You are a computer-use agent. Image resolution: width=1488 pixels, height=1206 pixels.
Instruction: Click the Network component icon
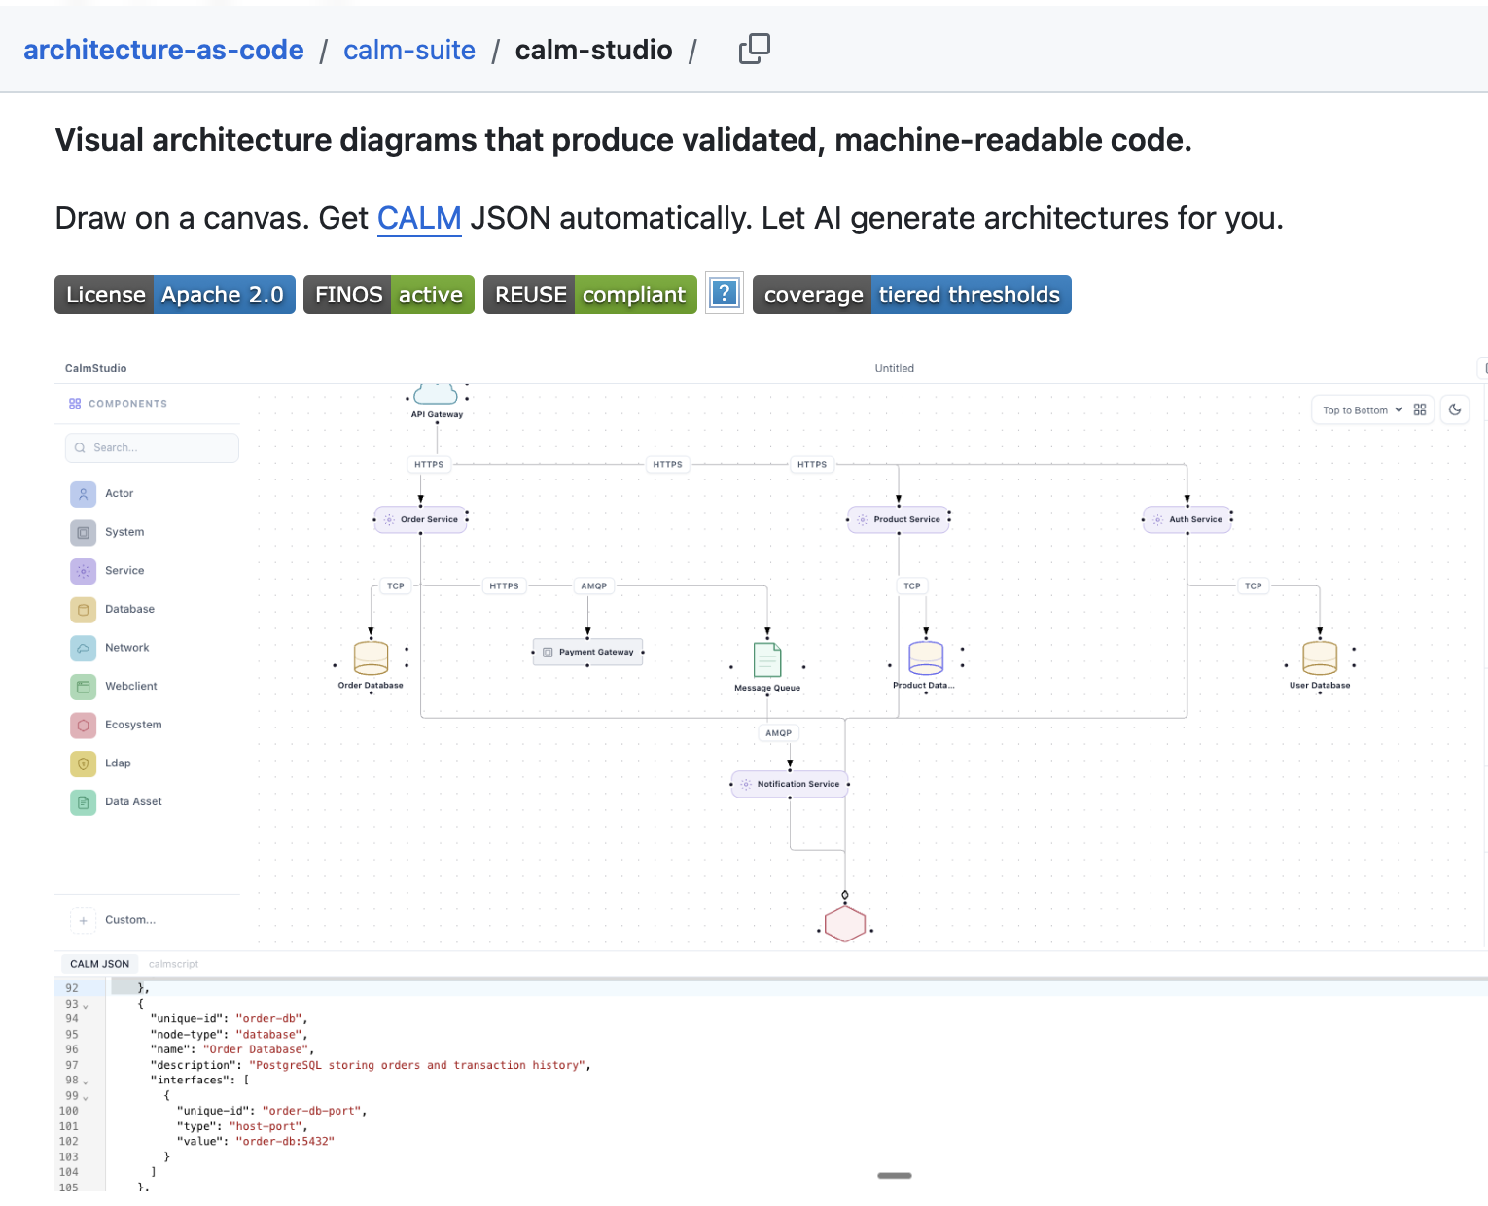point(84,648)
